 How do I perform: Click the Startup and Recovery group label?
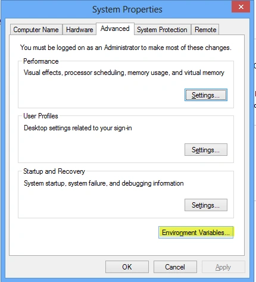[x=54, y=171]
